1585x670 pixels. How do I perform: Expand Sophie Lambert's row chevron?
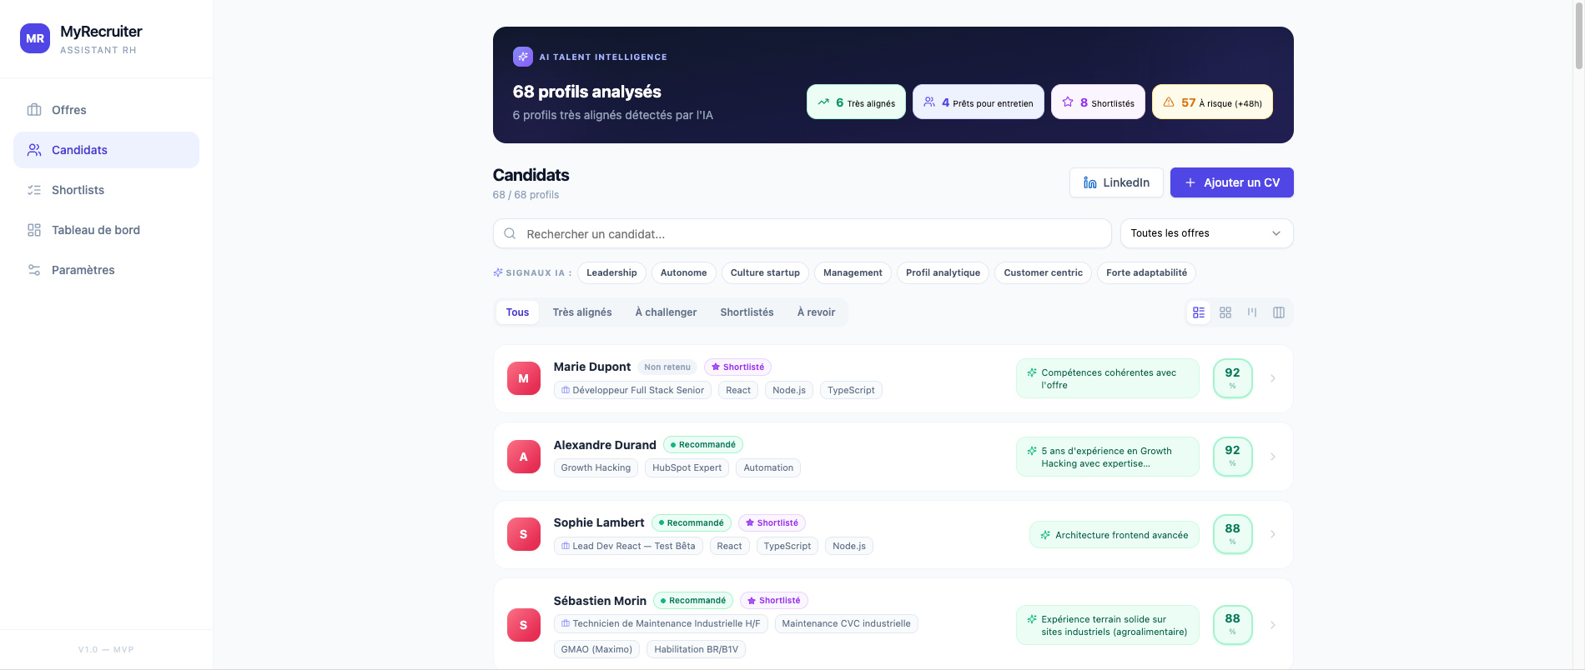1273,534
